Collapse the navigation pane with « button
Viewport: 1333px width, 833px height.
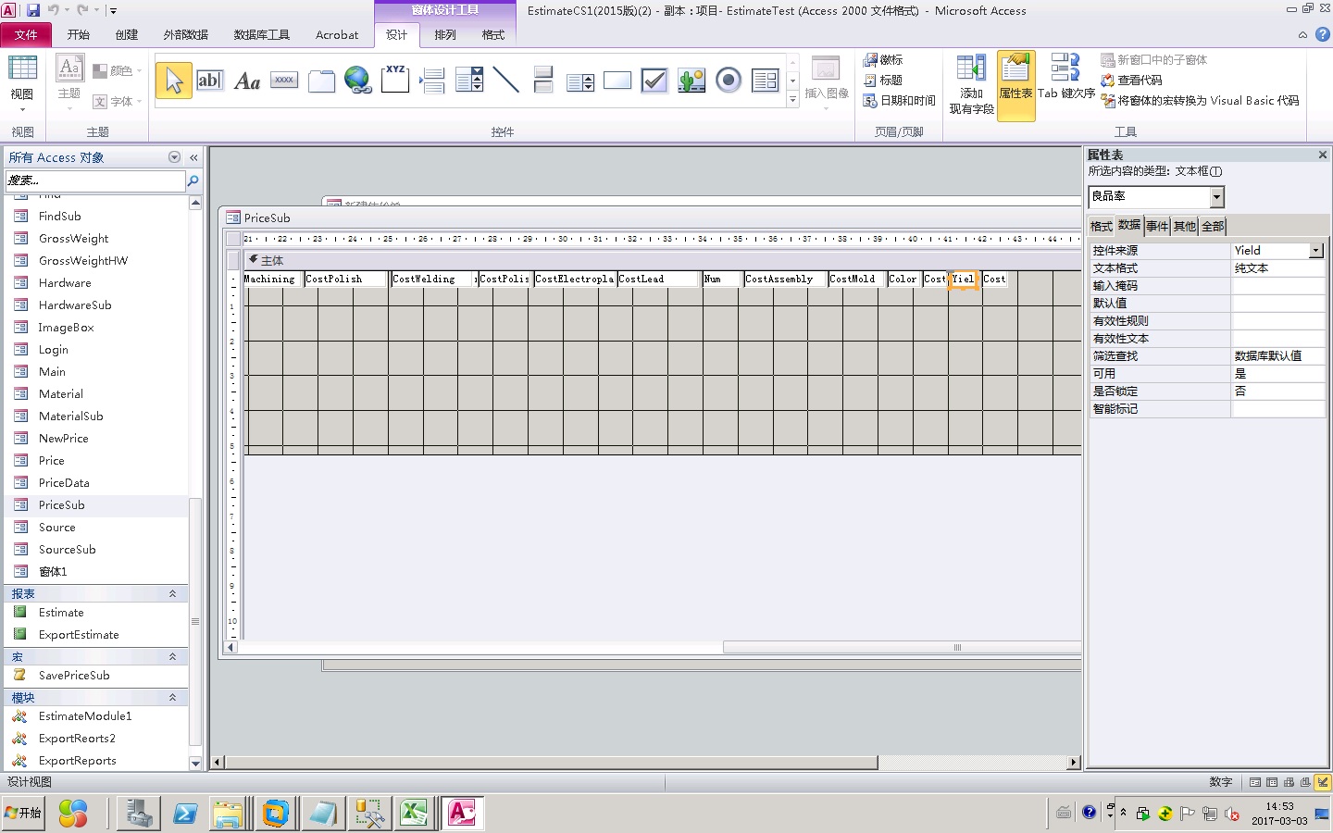coord(193,157)
